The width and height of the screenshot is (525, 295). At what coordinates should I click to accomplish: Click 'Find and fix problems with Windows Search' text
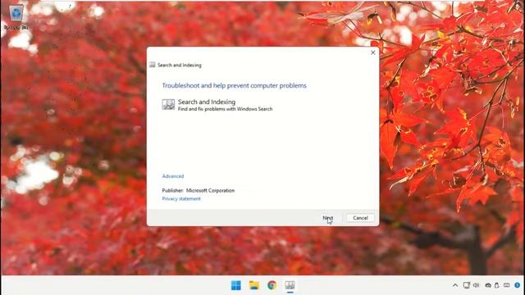coord(225,109)
